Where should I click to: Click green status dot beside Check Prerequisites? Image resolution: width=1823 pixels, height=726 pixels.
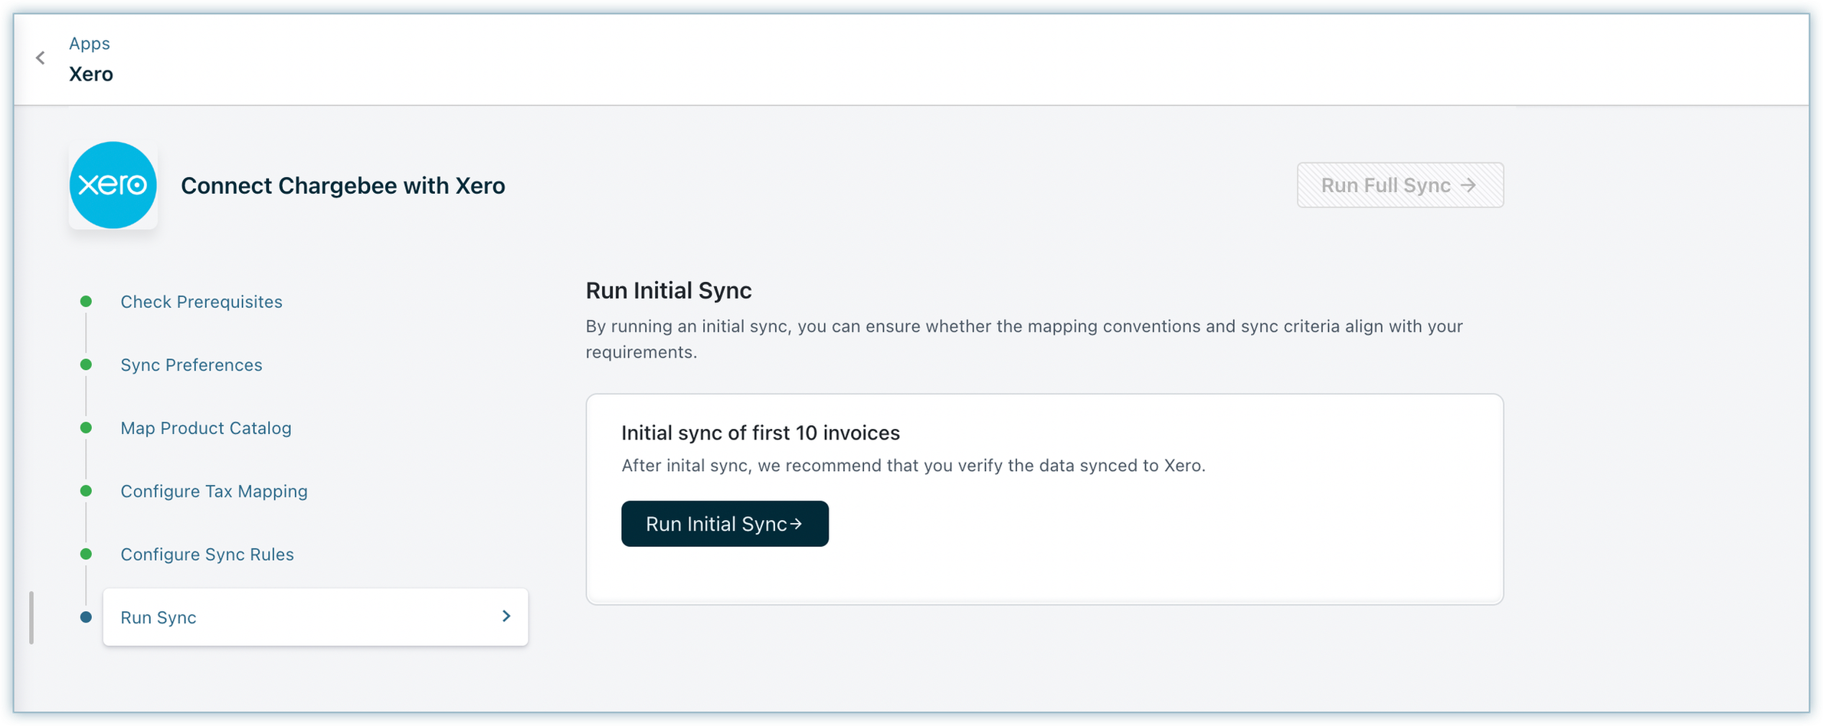click(x=86, y=302)
